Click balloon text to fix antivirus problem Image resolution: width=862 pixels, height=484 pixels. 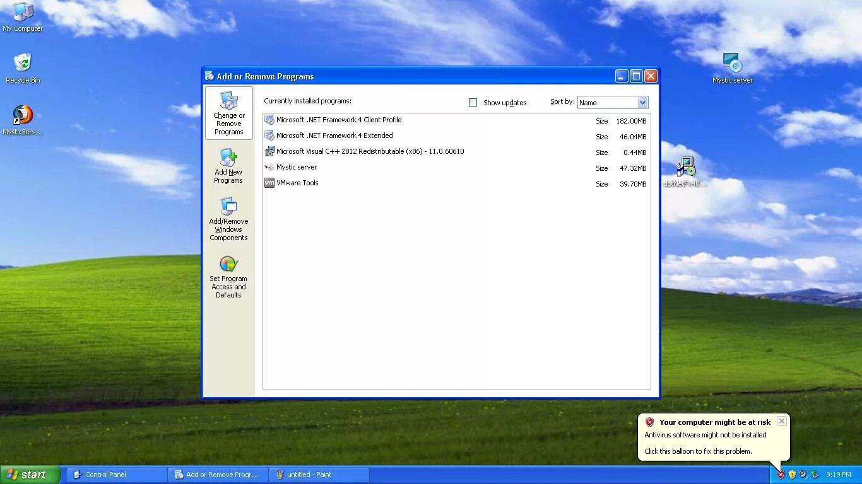(698, 451)
